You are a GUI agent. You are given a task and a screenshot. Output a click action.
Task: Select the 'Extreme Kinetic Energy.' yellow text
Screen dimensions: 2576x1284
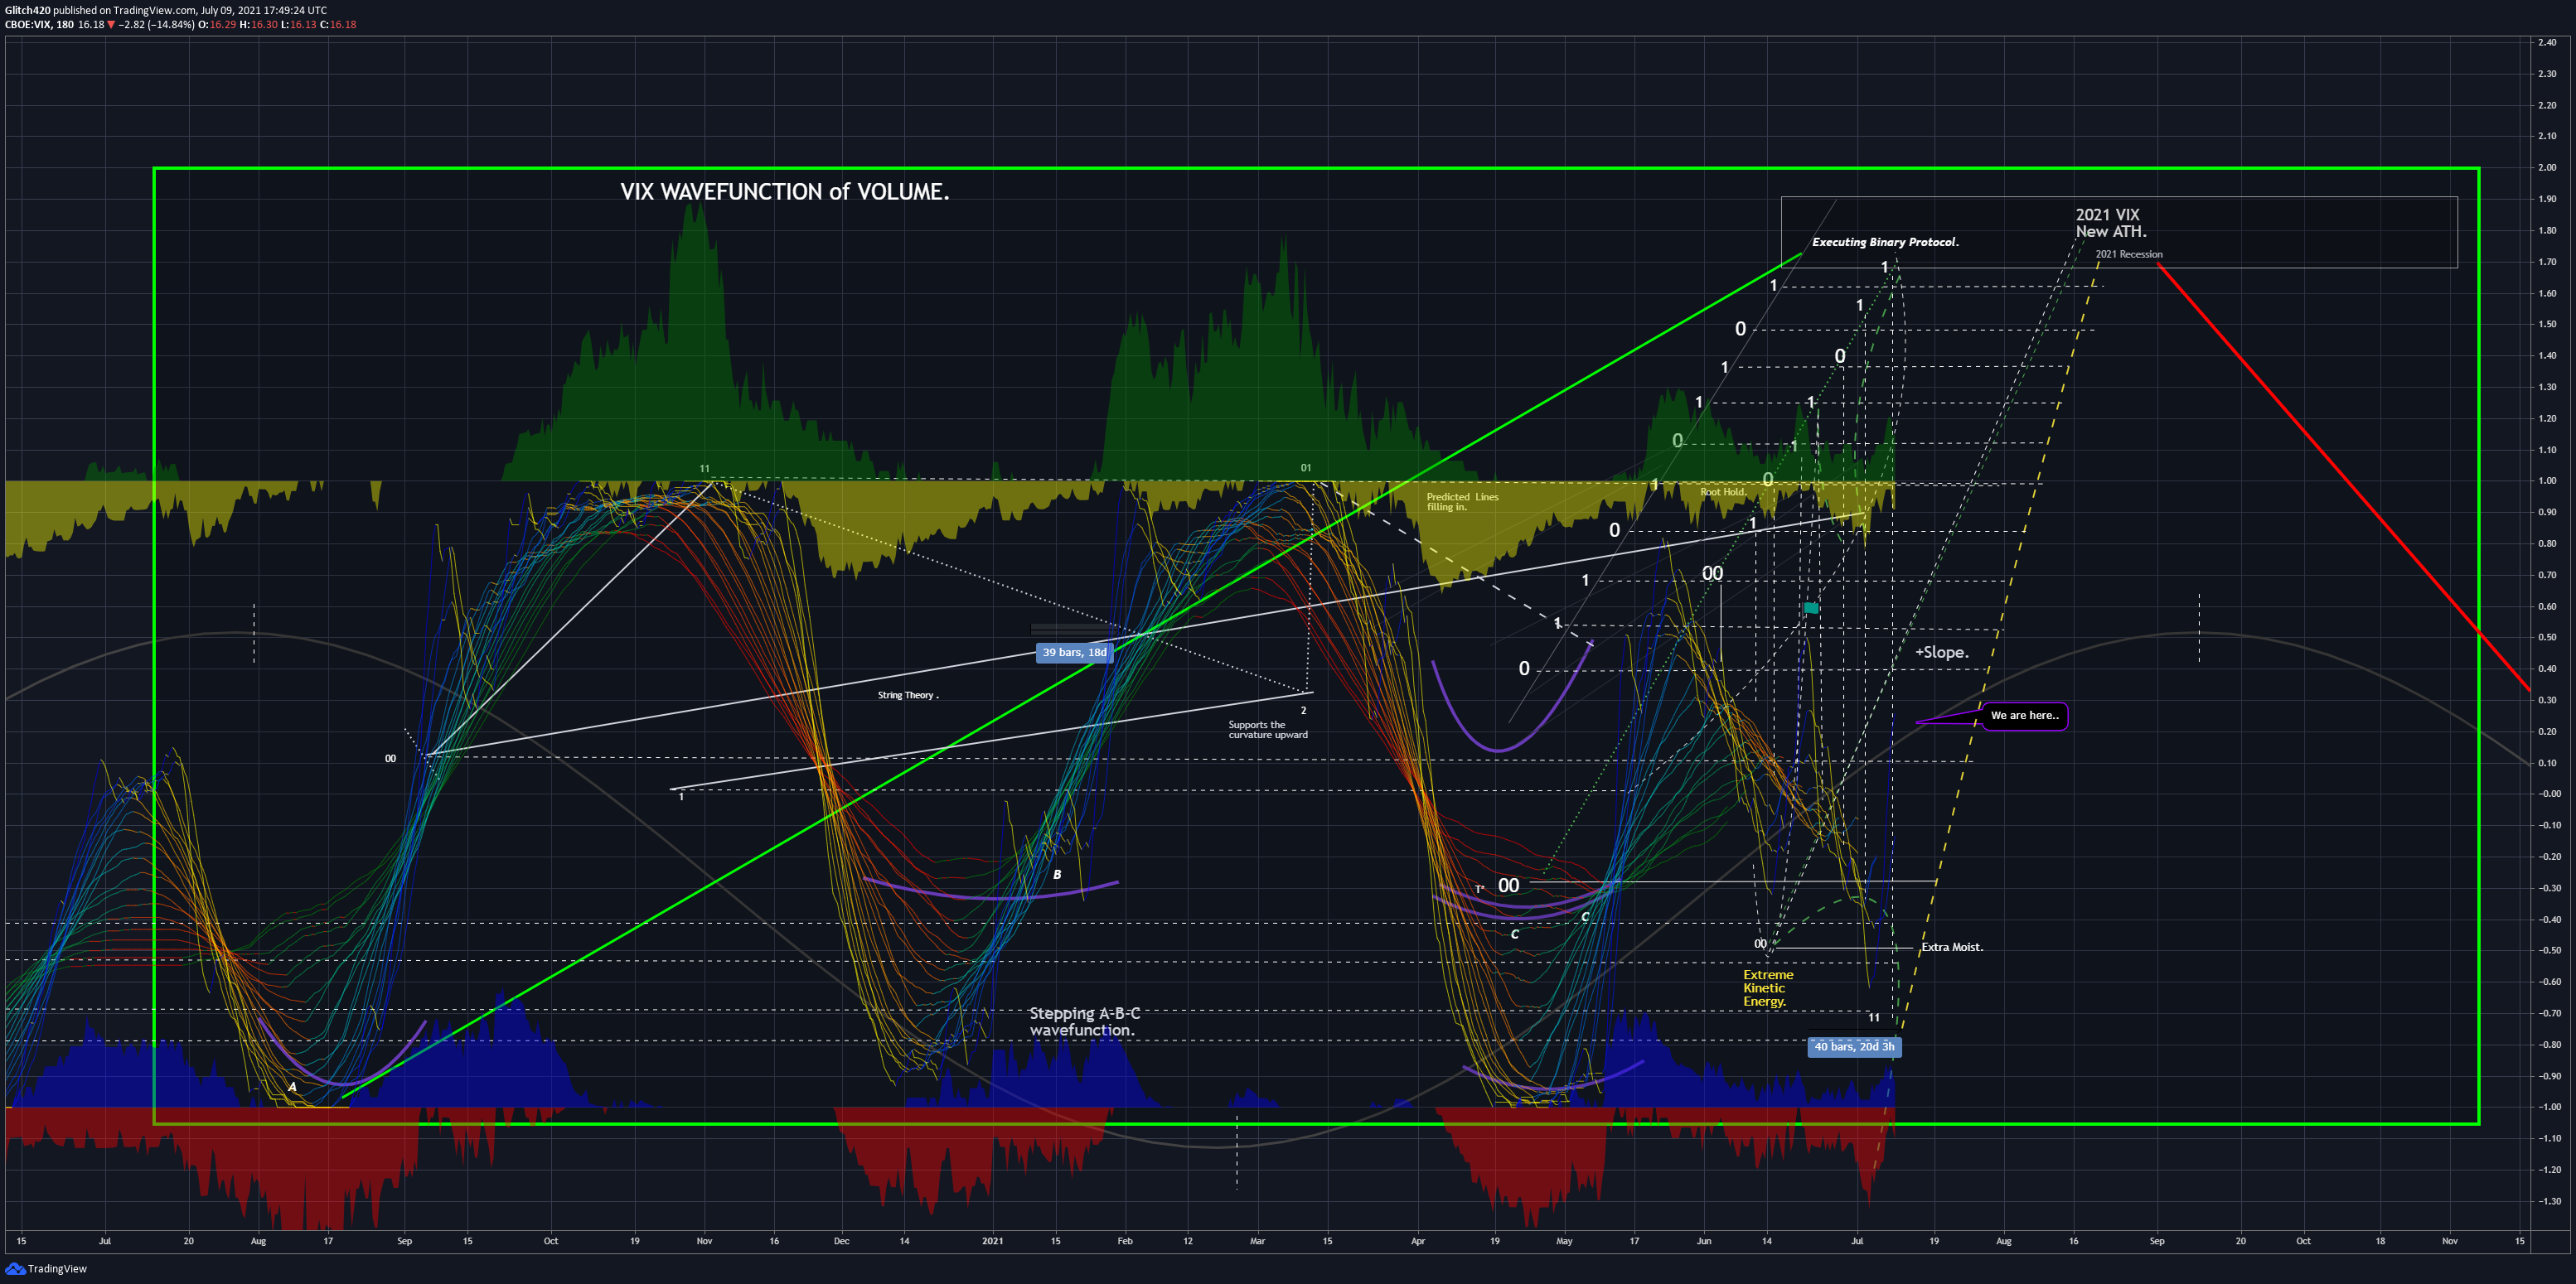[1768, 988]
